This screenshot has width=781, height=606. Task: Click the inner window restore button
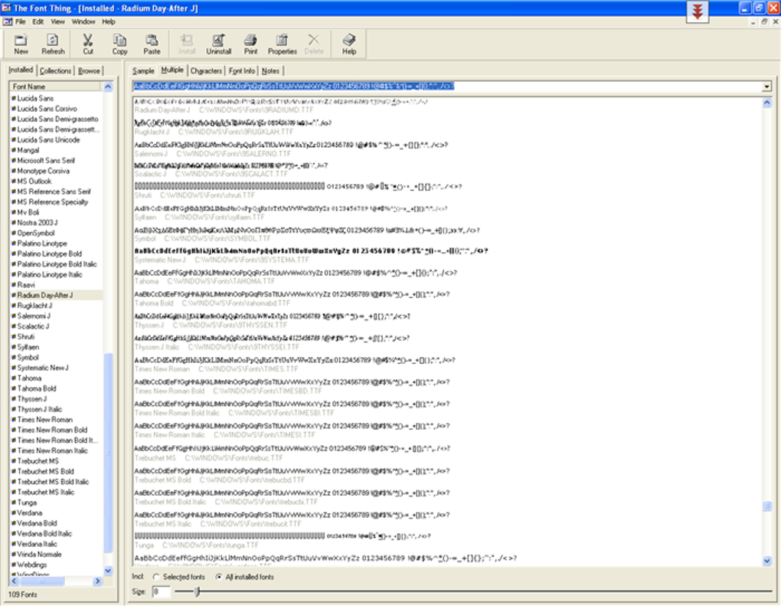pyautogui.click(x=765, y=22)
